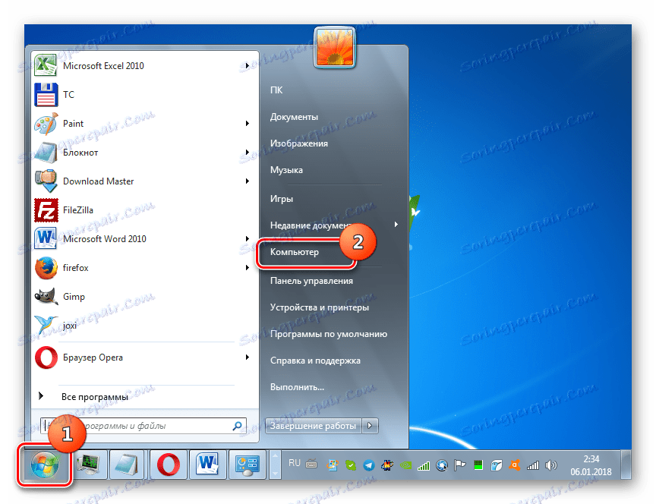Open Выполнить... dialog
Screen dimensions: 656x504
pos(297,387)
